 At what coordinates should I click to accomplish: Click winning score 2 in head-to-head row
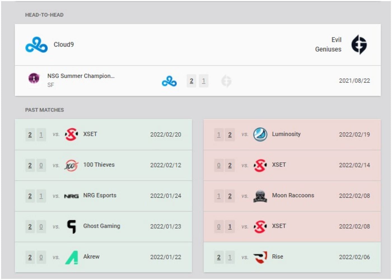click(192, 81)
